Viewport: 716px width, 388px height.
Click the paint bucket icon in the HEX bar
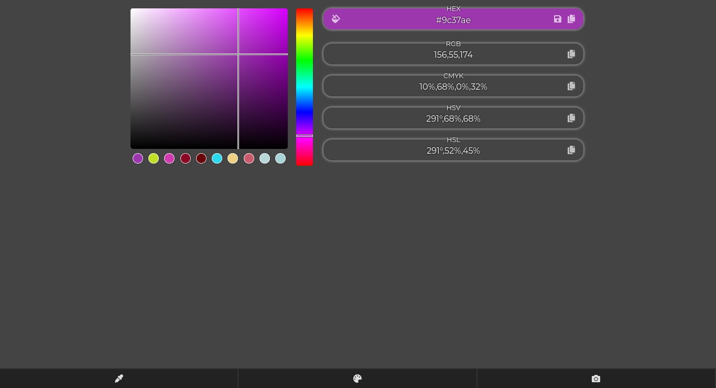[x=335, y=19]
